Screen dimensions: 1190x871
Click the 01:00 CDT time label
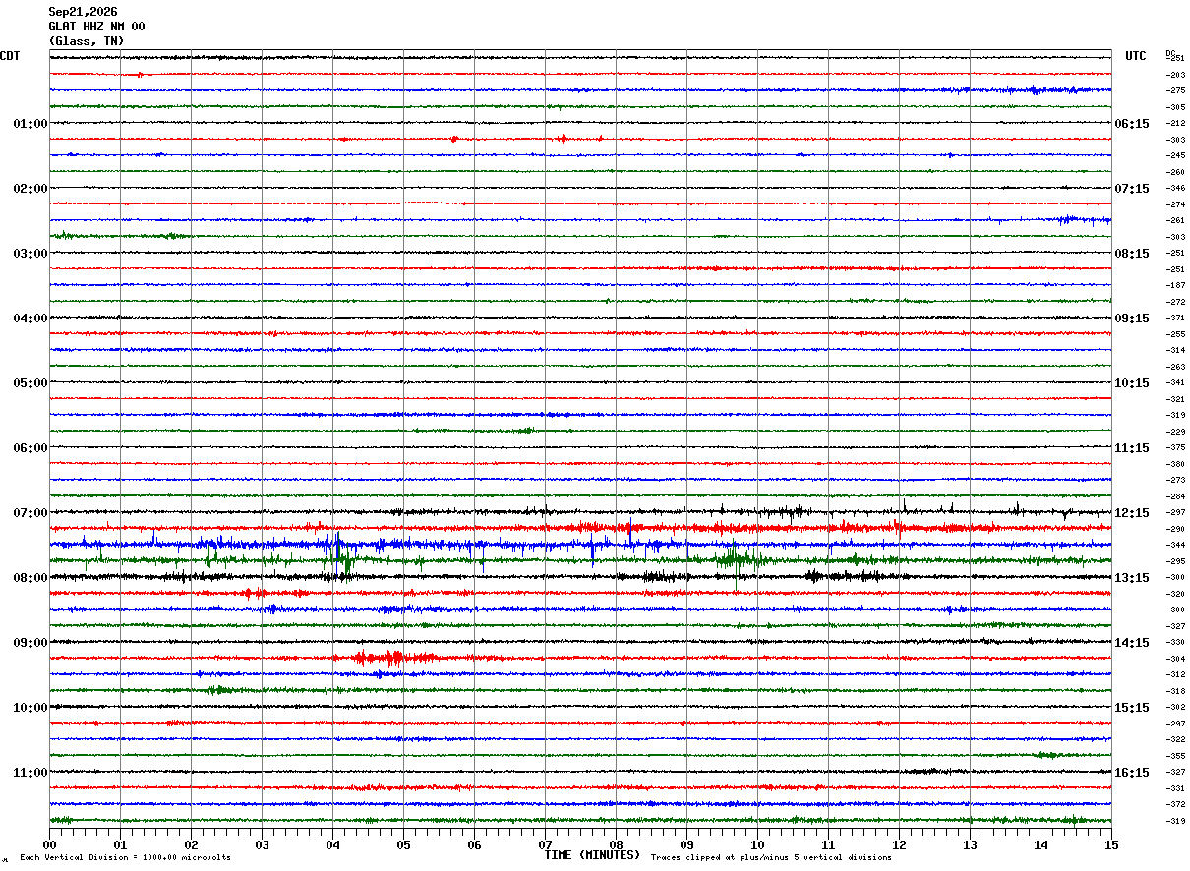pyautogui.click(x=30, y=124)
